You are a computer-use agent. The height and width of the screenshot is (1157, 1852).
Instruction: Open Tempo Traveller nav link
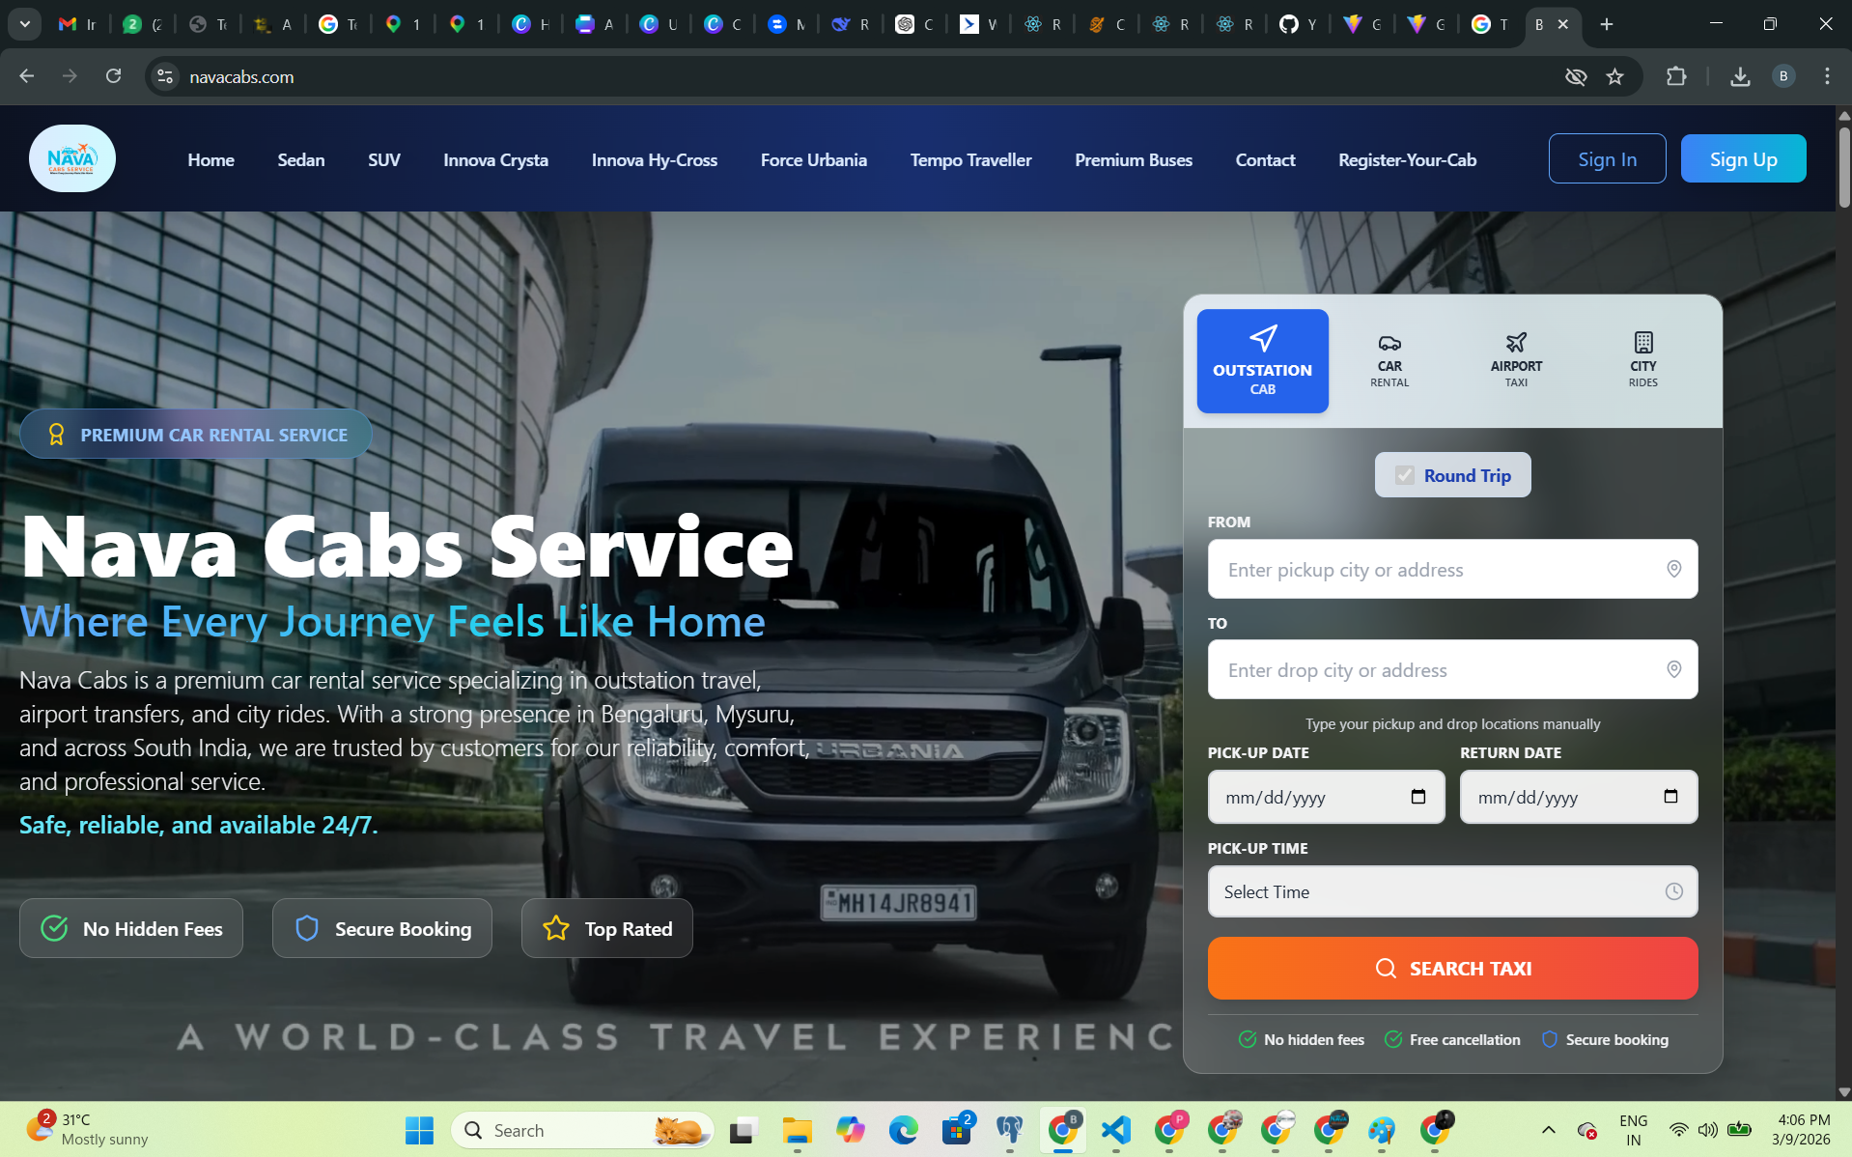(x=970, y=160)
